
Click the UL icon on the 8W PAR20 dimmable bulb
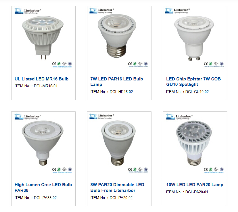pyautogui.click(x=140, y=169)
